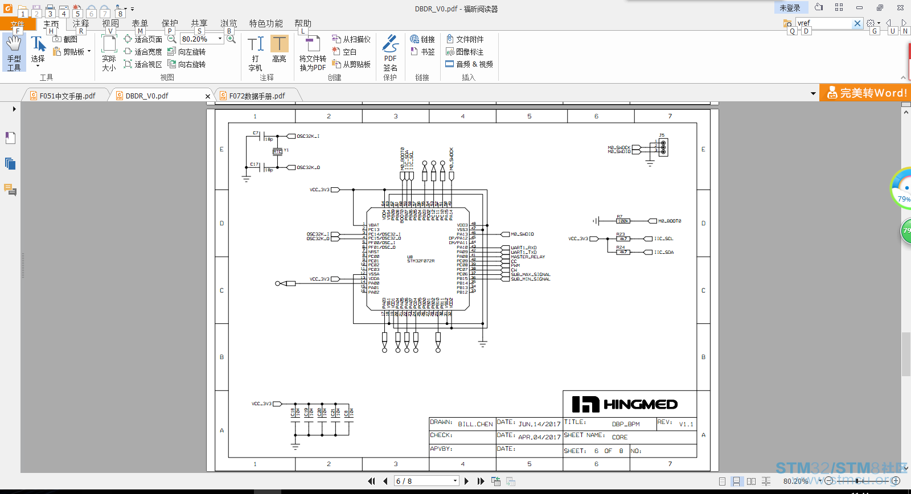Open the Pages thumbnails side panel icon
The image size is (911, 494).
tap(10, 164)
